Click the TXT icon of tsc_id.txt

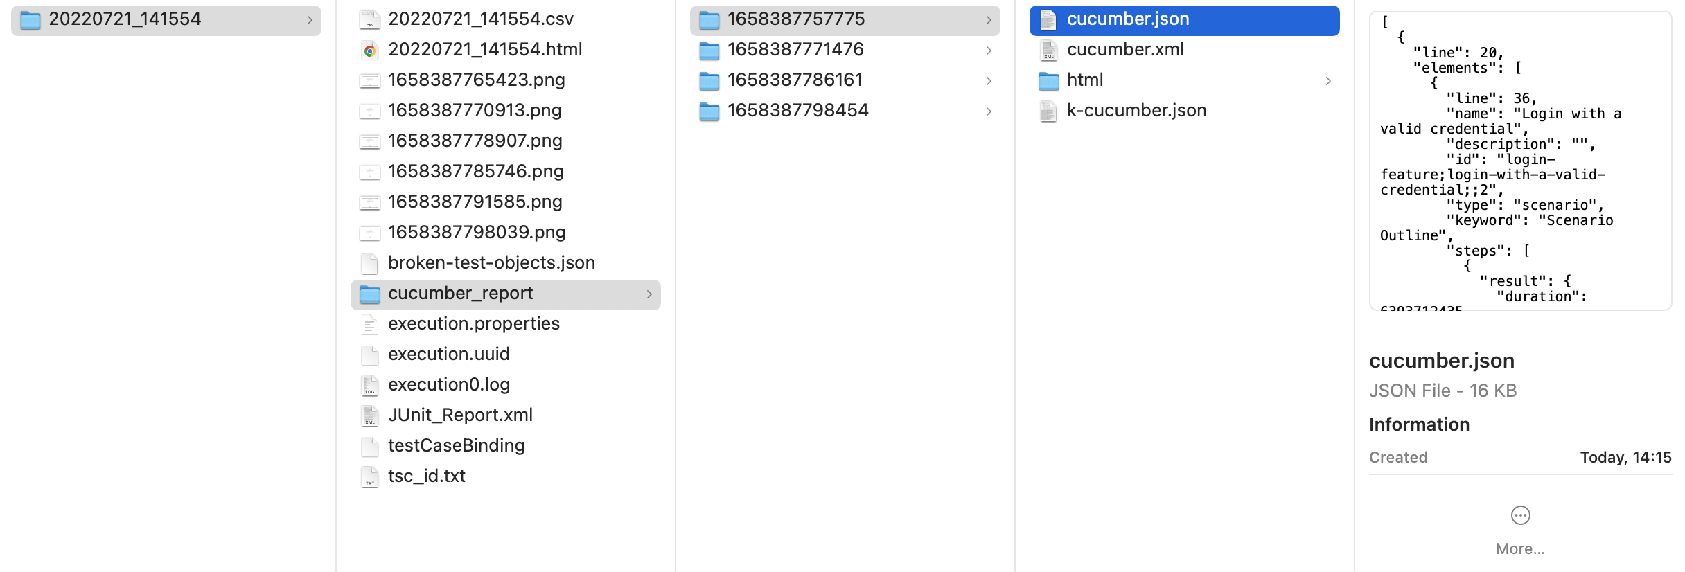(370, 477)
